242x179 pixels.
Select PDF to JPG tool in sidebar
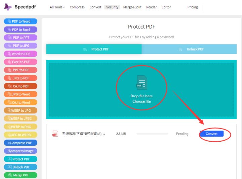[21, 45]
